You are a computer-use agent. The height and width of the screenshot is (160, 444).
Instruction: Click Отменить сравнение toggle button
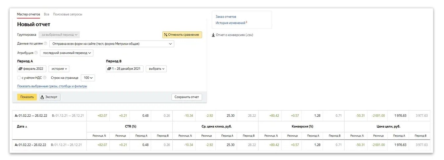point(182,35)
